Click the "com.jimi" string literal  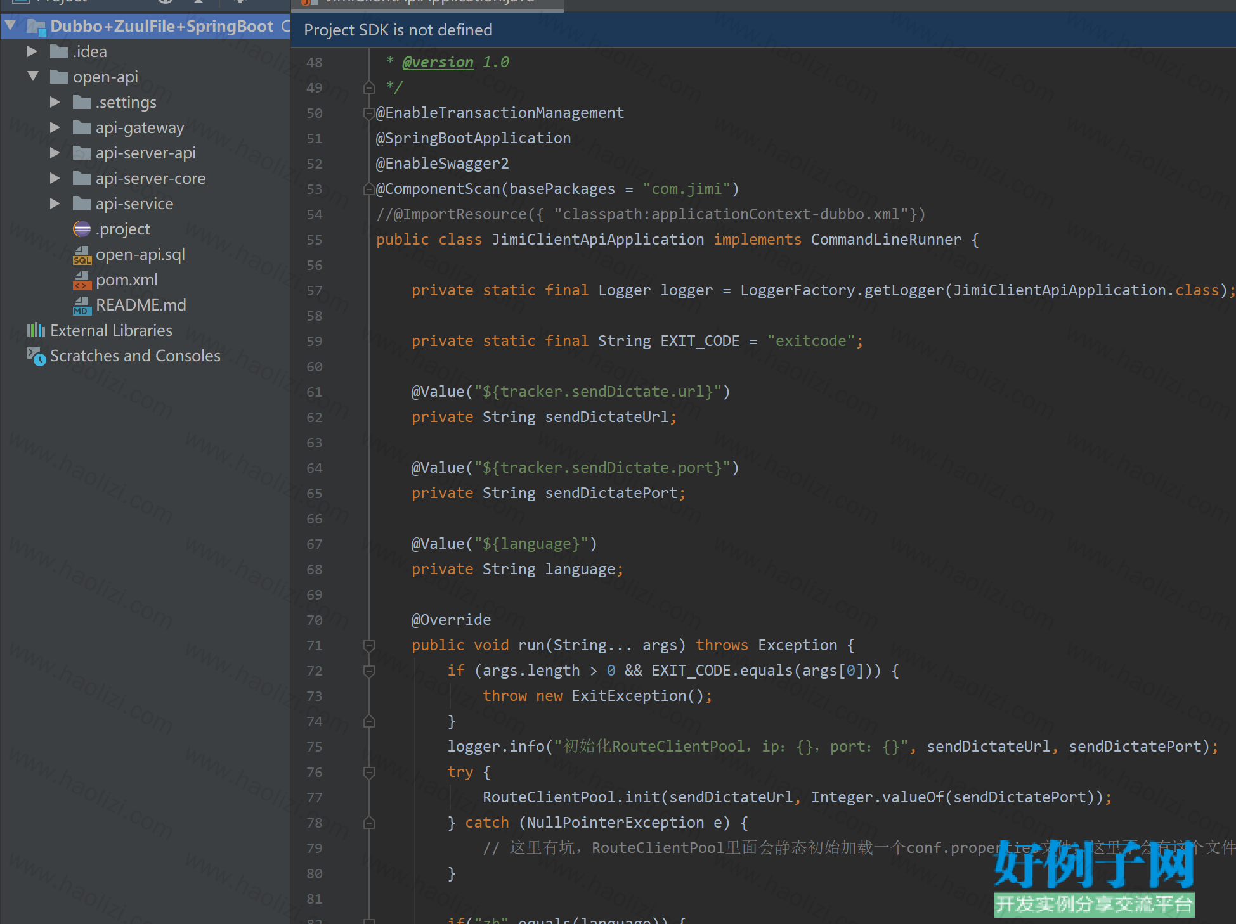[x=687, y=189]
